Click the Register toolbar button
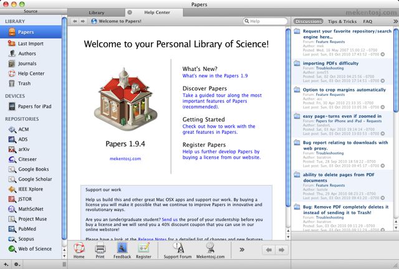 point(143,250)
